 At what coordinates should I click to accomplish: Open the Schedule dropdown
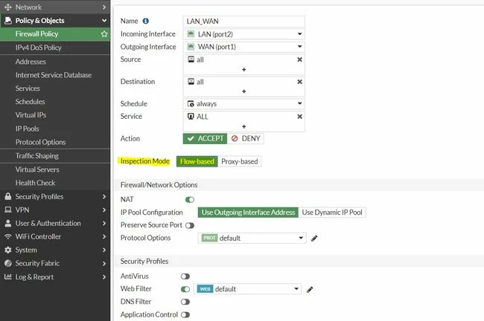tap(243, 104)
